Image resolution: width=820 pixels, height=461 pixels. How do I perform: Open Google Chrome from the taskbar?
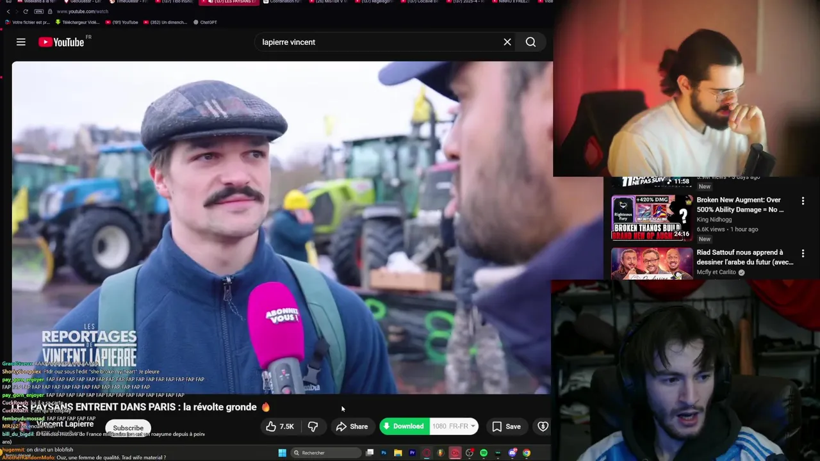tap(527, 453)
